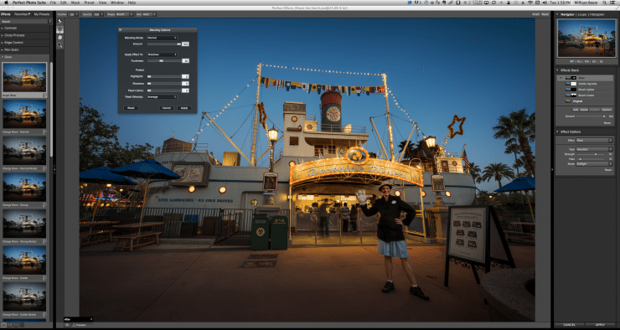Flag the Angel Glow preset as favorite

tap(44, 95)
